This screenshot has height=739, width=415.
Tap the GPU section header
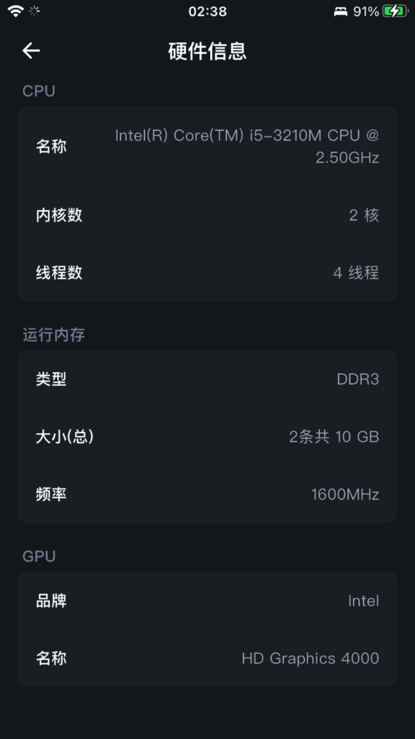39,556
